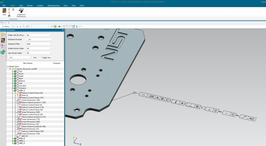
Task: Check the Datum Feature Symbol A (137) box
Action: (20, 117)
